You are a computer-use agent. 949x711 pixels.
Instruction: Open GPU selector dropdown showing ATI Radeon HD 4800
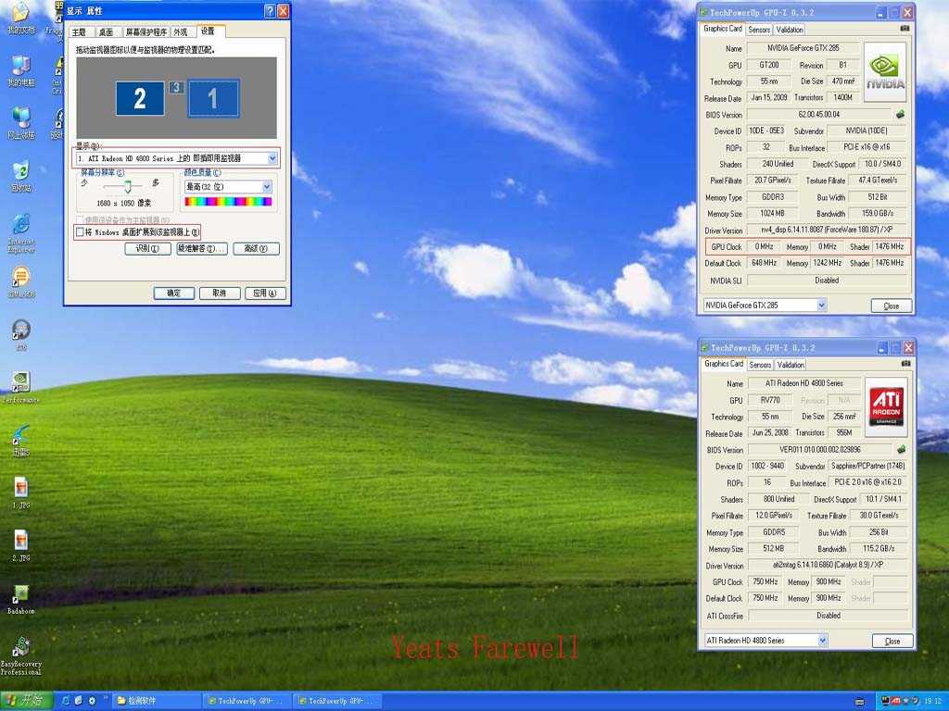click(823, 641)
